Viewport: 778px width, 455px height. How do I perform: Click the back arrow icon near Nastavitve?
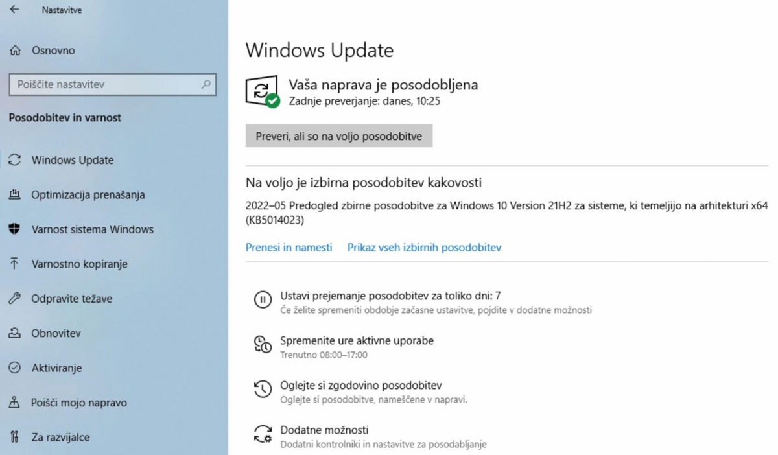(14, 10)
